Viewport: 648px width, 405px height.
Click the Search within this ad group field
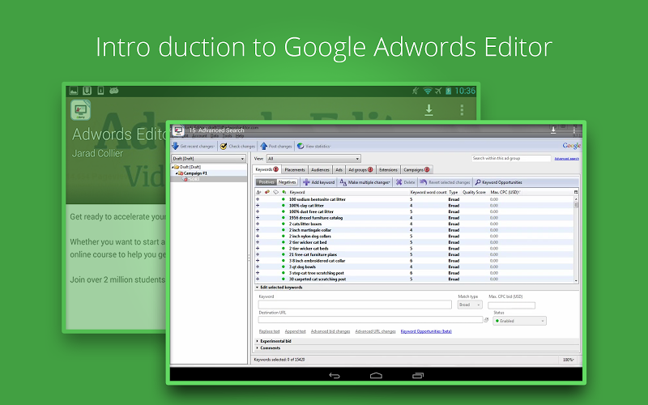pyautogui.click(x=511, y=159)
